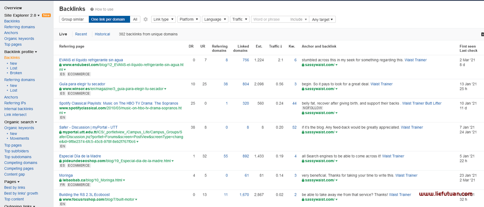Show Movements under Organic keywords
Viewport: 484px width, 207px height.
pyautogui.click(x=20, y=138)
